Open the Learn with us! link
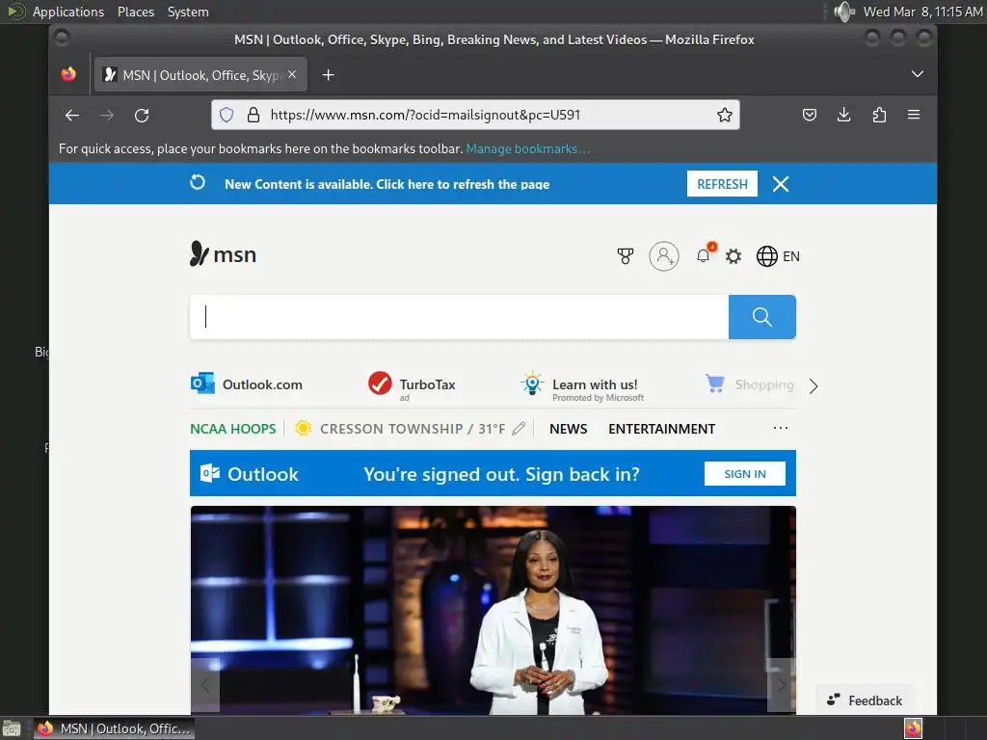Screen dimensions: 987x740 pos(582,385)
